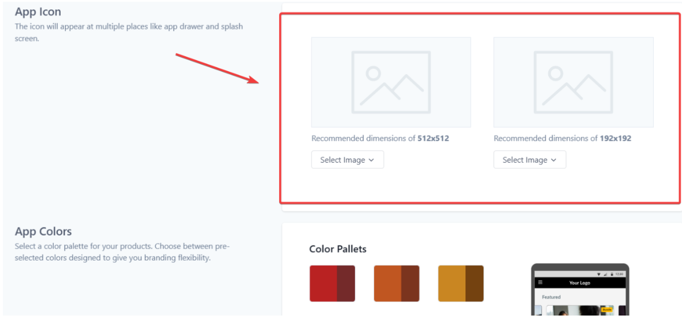Click the signal strength icon in phone preview
This screenshot has height=319, width=682.
(605, 273)
